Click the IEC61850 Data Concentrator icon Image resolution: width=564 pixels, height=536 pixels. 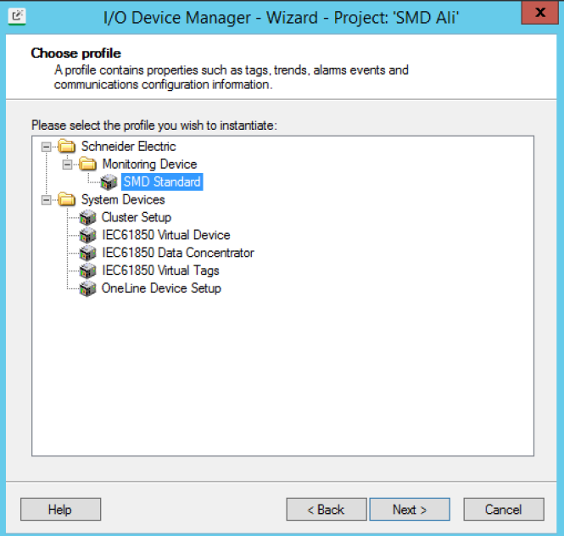pos(87,253)
